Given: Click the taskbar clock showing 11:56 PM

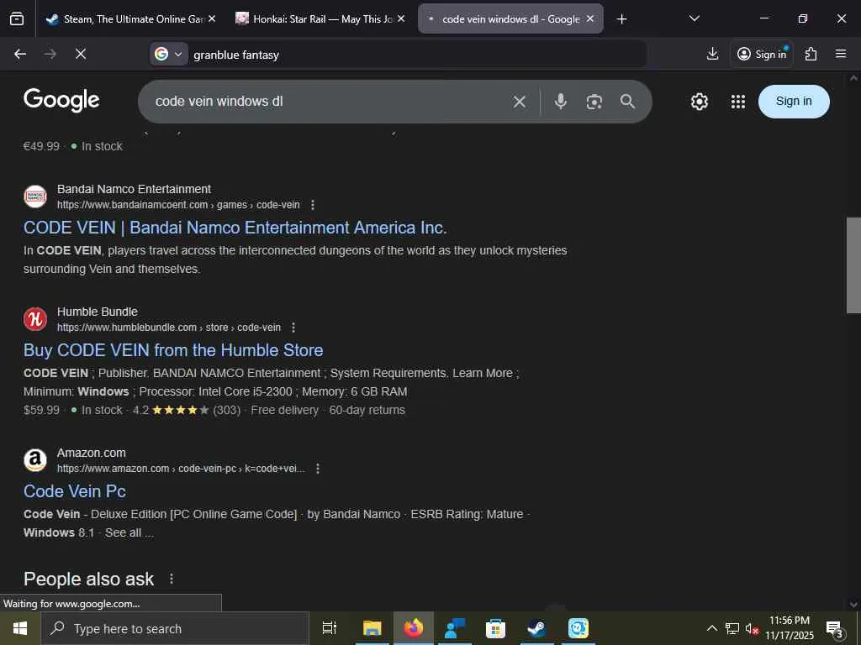Looking at the screenshot, I should tap(790, 628).
